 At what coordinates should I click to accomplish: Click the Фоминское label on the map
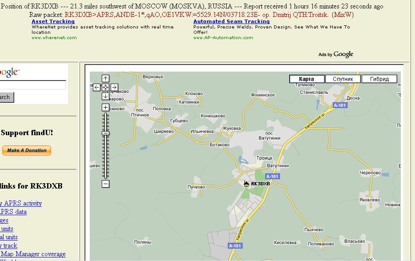(x=263, y=95)
